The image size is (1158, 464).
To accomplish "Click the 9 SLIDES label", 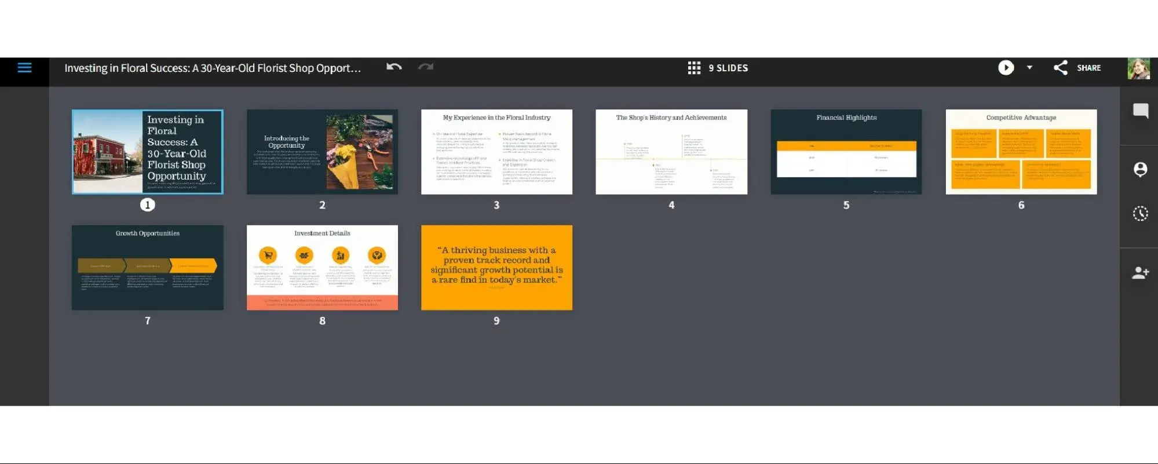I will tap(728, 68).
